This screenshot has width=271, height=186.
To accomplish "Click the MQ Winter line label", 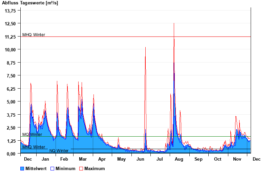I will [32, 135].
